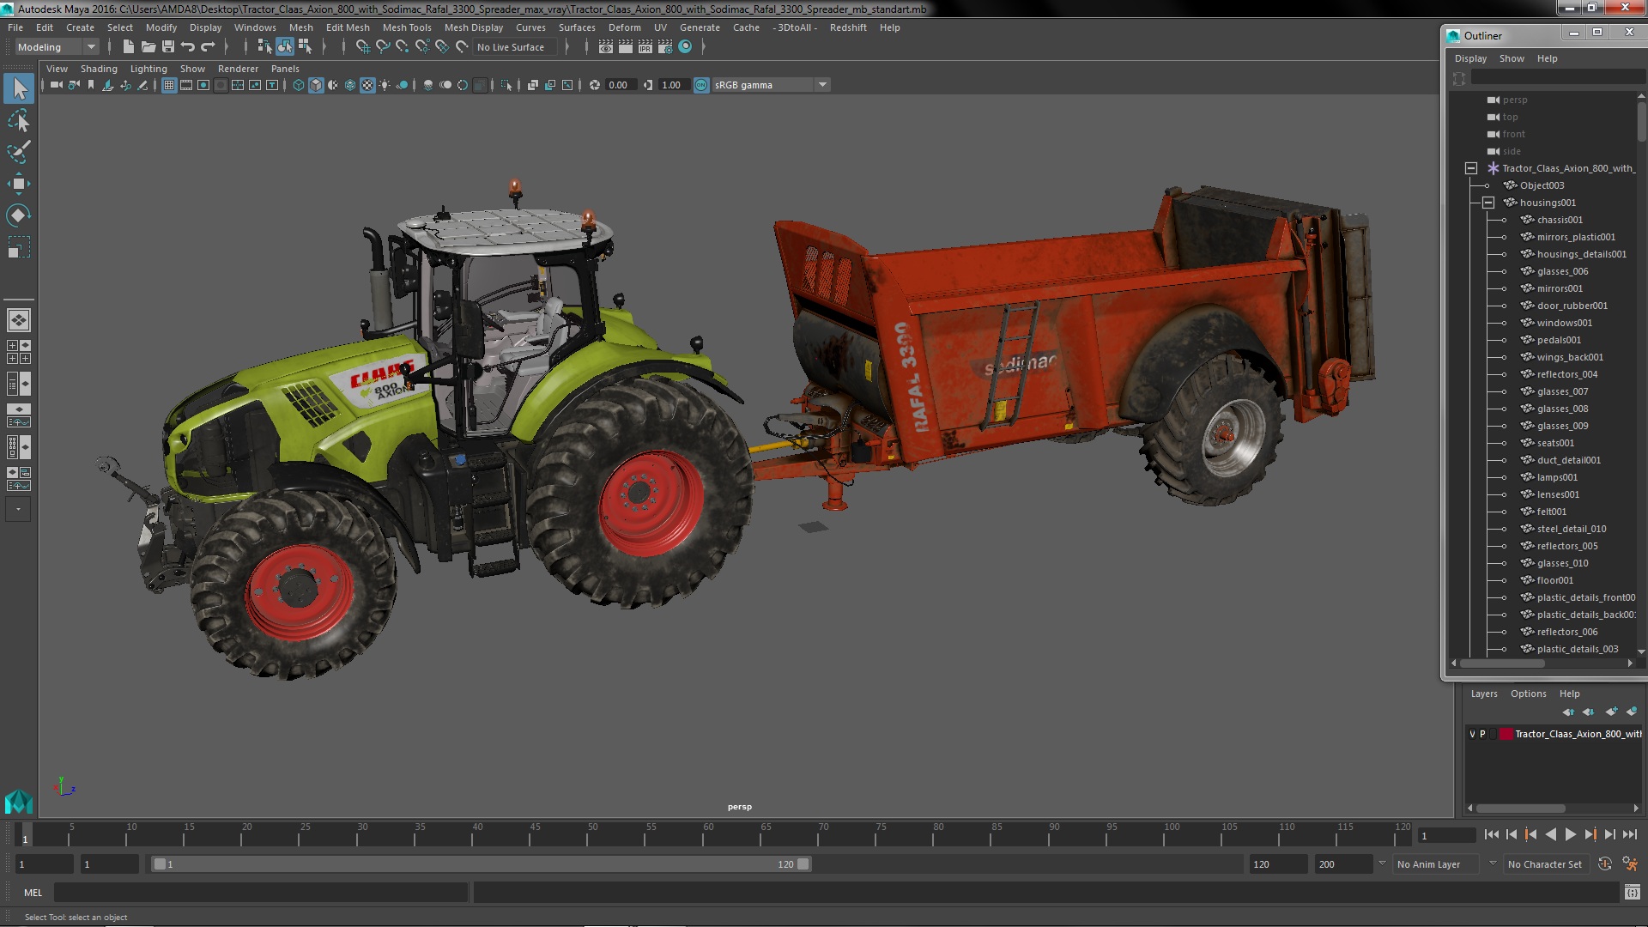1648x927 pixels.
Task: Activate the Rotate tool
Action: (19, 215)
